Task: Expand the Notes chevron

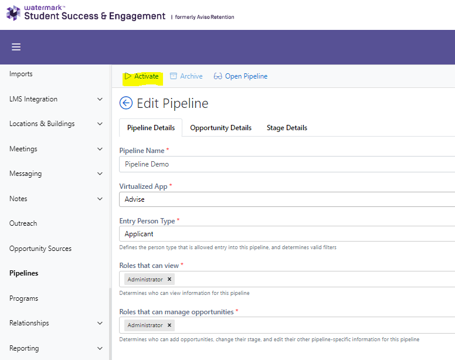Action: [x=100, y=199]
